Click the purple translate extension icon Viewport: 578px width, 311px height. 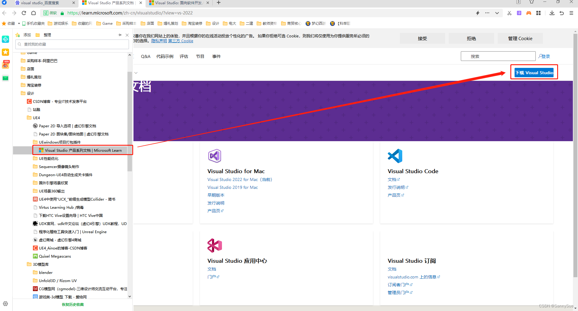tap(519, 13)
